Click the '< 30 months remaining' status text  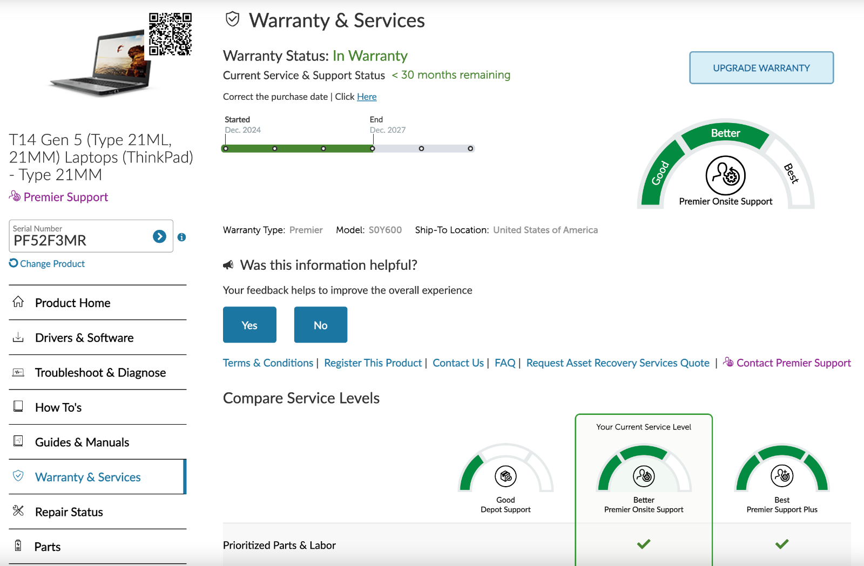(x=451, y=75)
